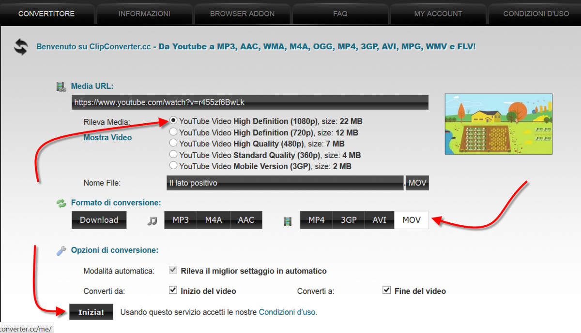This screenshot has height=333, width=581.
Task: Open Mostra Video link
Action: coord(107,137)
